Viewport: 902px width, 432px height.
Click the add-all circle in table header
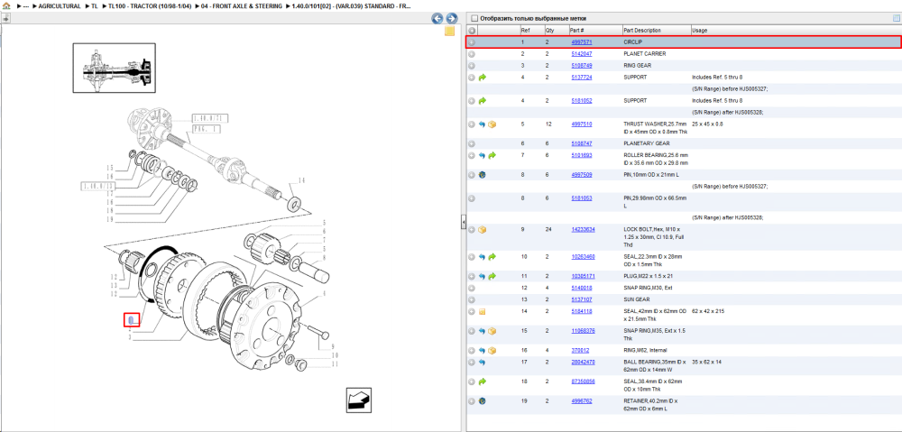tap(472, 31)
